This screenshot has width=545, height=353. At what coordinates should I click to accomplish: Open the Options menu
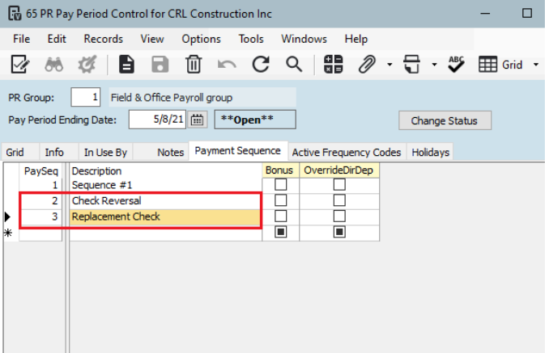(202, 39)
